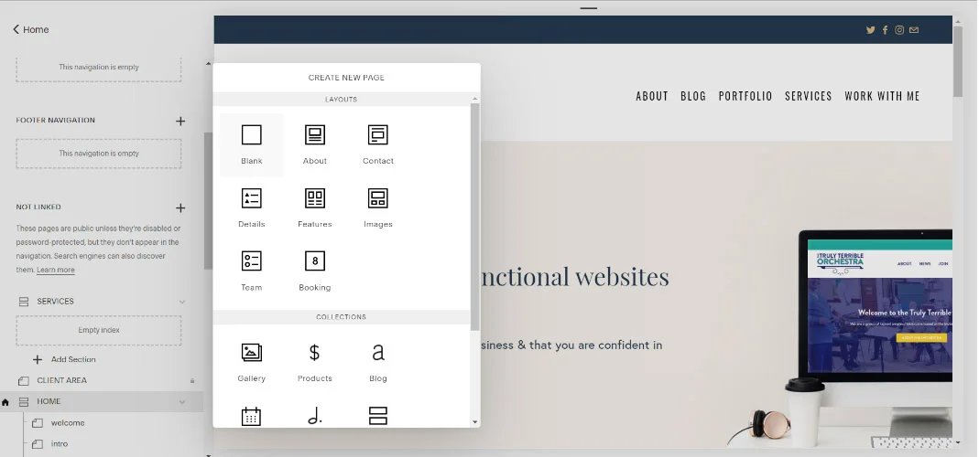Choose the Booking page layout

315,271
